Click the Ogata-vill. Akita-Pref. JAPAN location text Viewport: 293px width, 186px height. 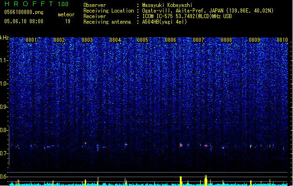coord(183,11)
